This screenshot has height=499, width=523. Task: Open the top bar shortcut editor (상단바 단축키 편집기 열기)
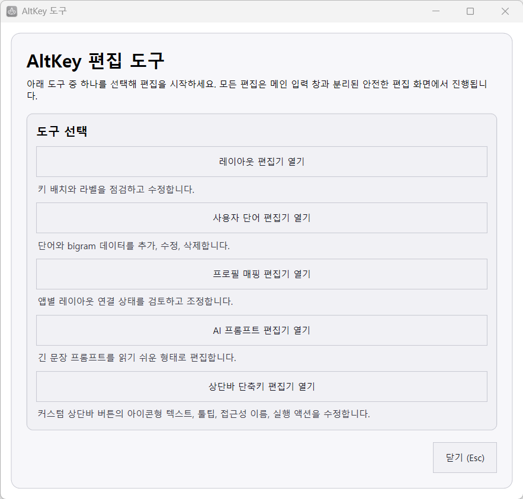tap(262, 387)
